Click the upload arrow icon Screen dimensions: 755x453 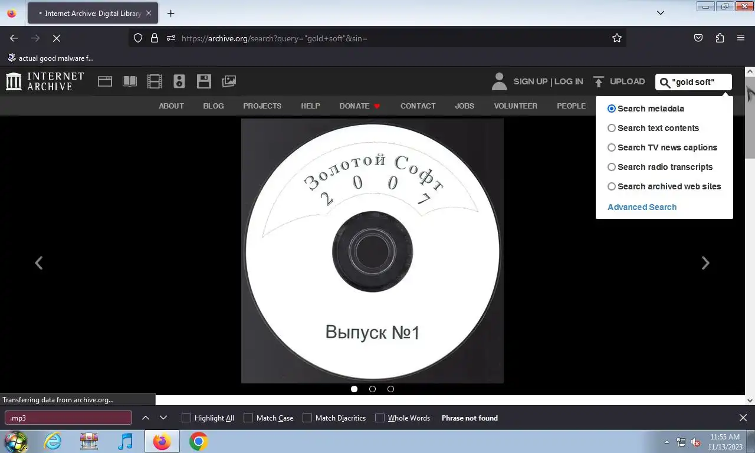click(x=599, y=81)
